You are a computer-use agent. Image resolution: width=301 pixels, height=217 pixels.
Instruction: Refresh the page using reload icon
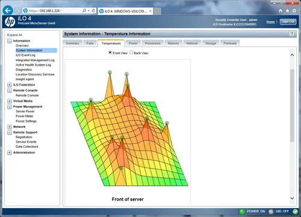coord(93,11)
